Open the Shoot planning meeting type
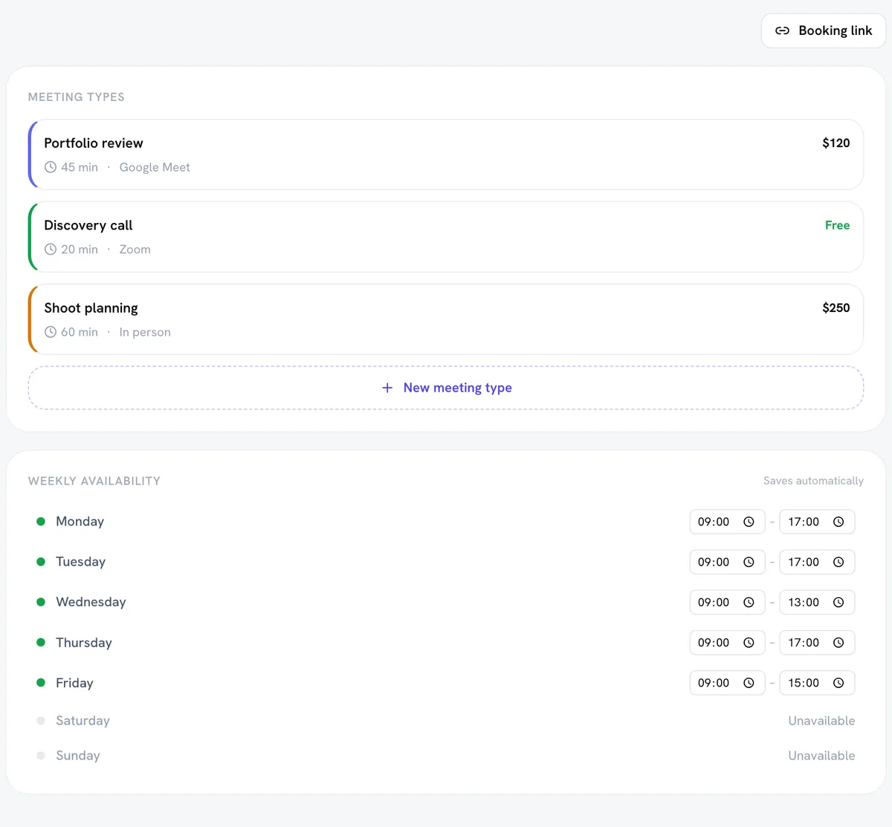 [x=446, y=320]
